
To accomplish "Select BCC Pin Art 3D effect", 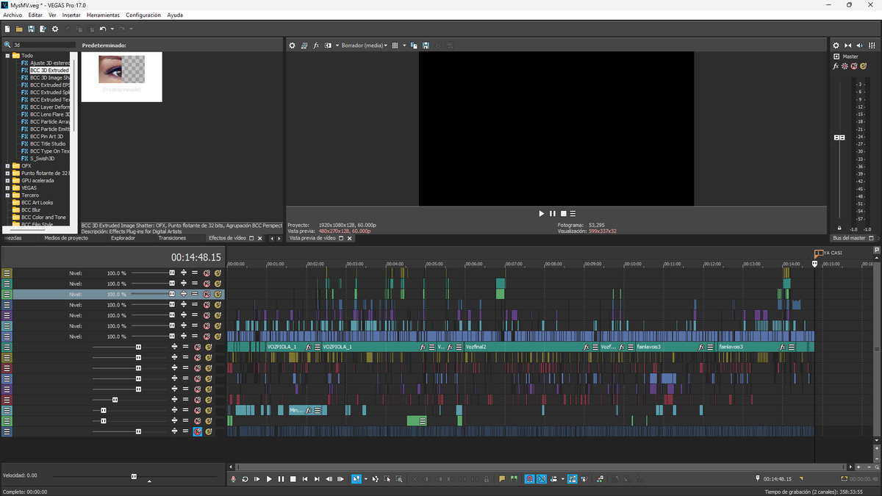I will point(46,136).
